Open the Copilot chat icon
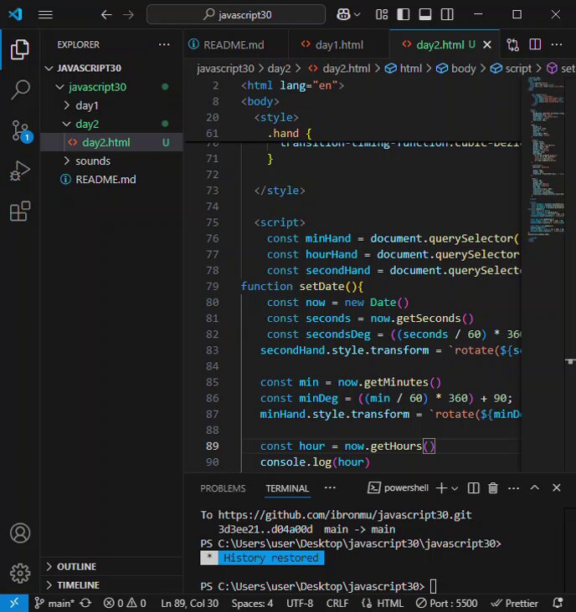 click(x=343, y=15)
